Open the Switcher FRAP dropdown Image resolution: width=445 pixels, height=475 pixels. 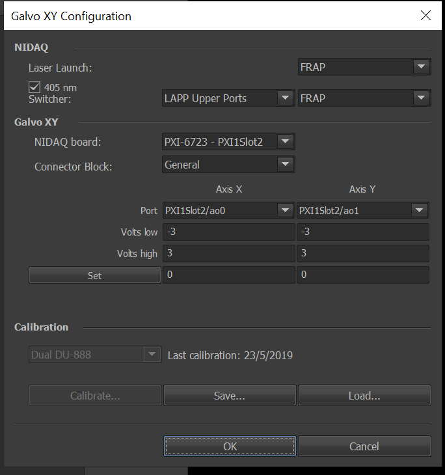(x=364, y=98)
